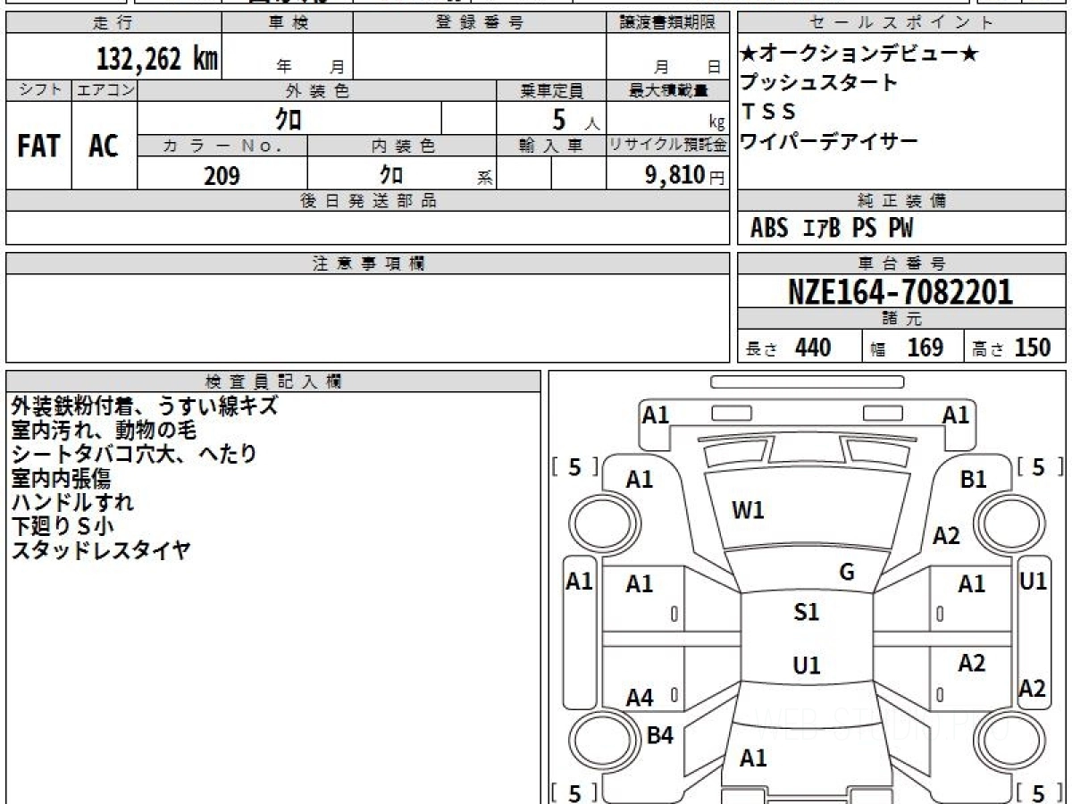This screenshot has width=1072, height=804.
Task: Click the 輸入車 header cell
Action: pyautogui.click(x=551, y=146)
